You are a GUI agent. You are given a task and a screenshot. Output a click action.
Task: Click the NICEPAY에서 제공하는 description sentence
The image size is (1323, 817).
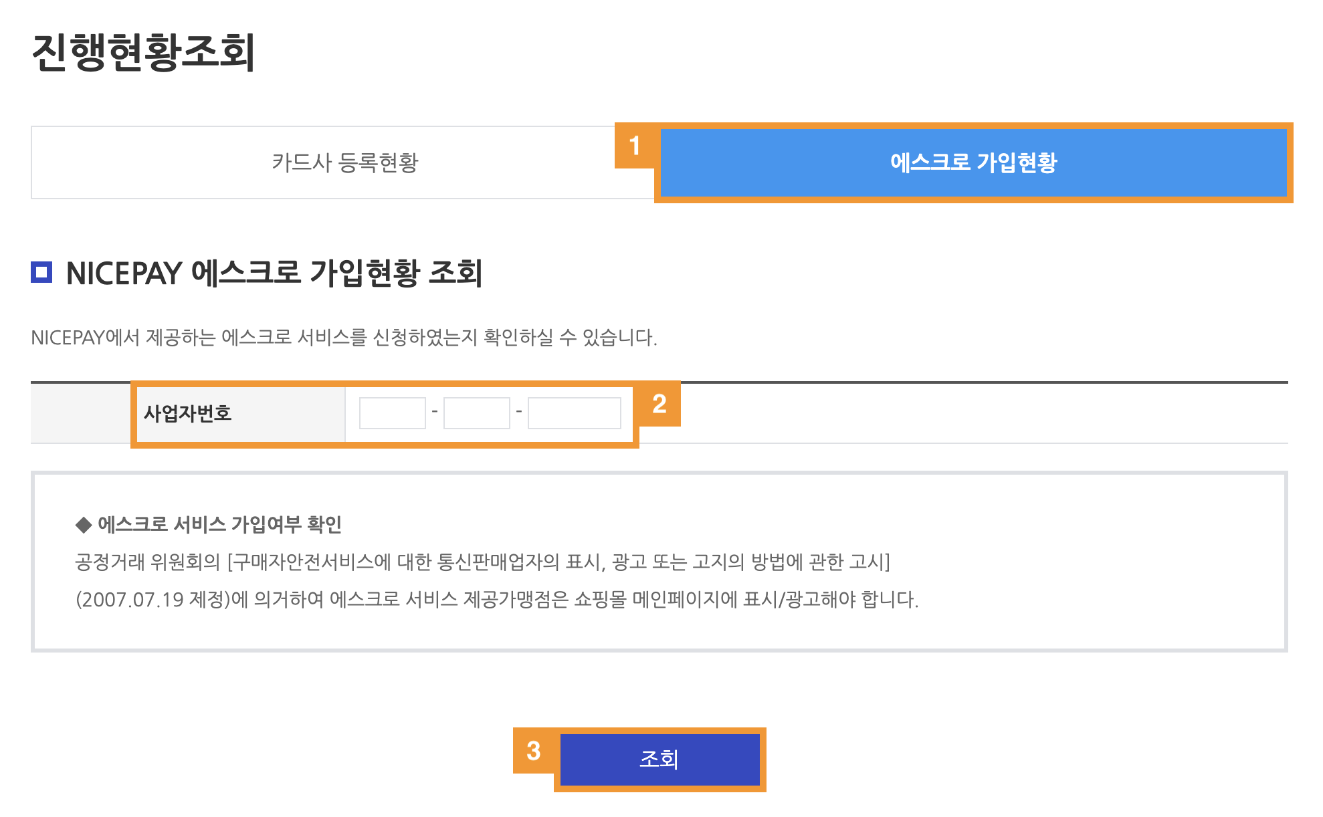(344, 338)
